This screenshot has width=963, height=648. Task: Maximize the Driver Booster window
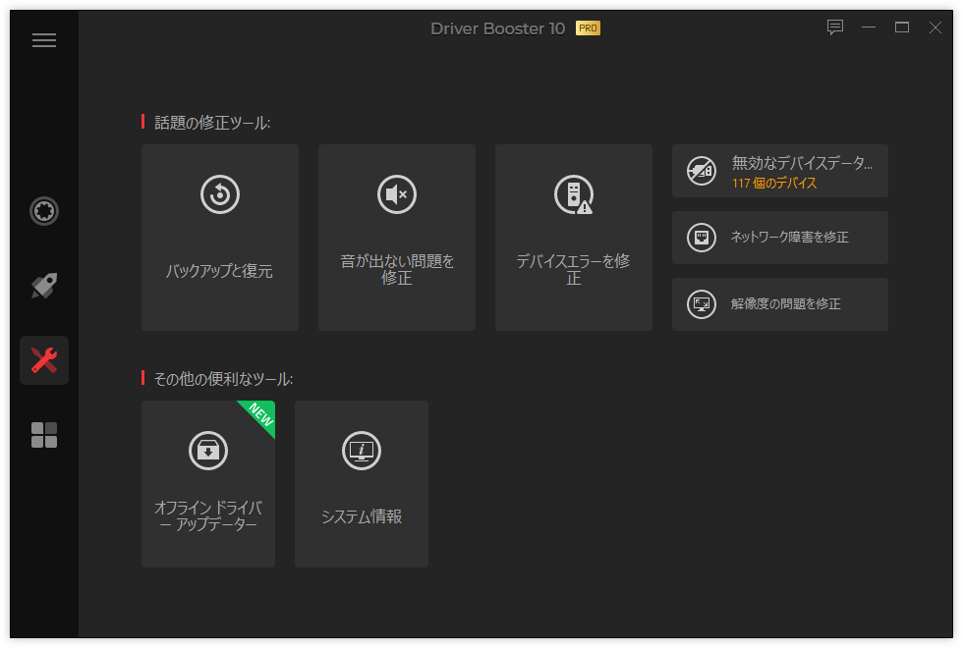coord(902,27)
